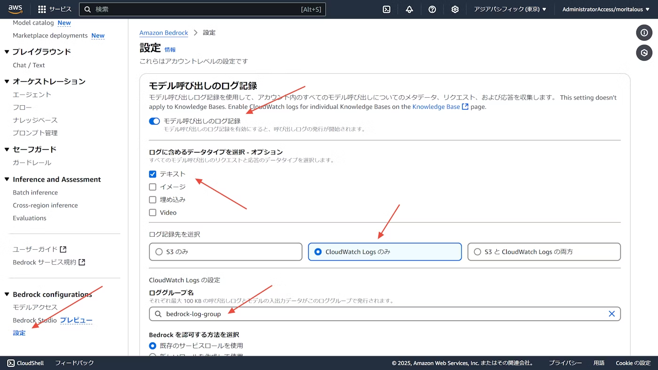Open Evaluations in sidebar
The width and height of the screenshot is (658, 370).
(30, 218)
